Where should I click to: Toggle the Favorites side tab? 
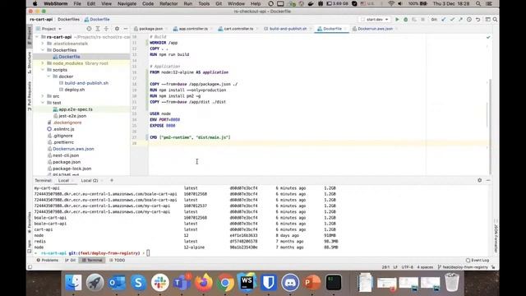click(x=30, y=222)
